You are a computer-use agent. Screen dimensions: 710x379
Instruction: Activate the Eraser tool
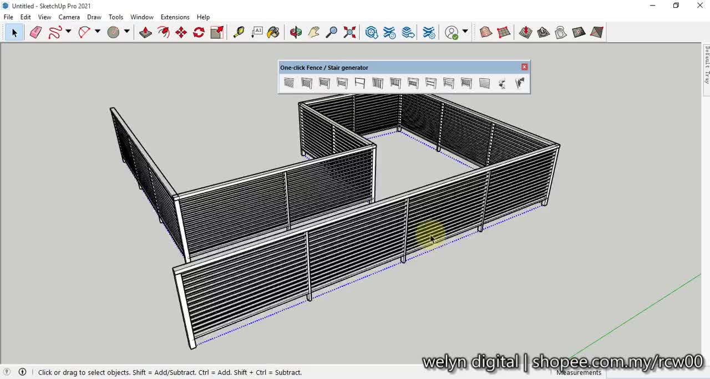35,32
